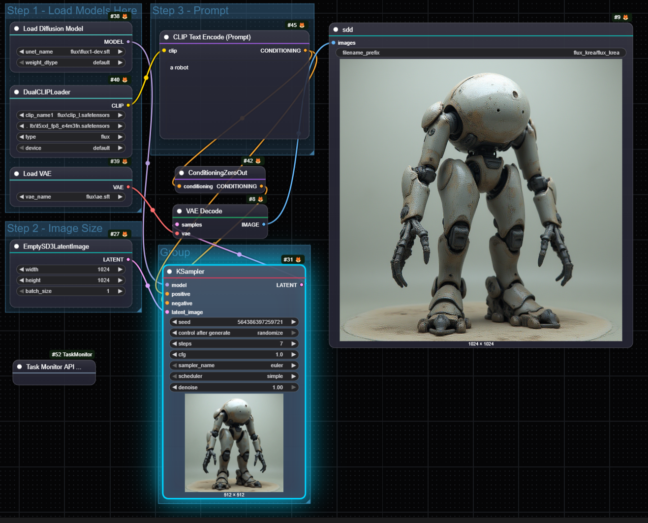Select the Step 3 - Prompt group title

pos(190,10)
